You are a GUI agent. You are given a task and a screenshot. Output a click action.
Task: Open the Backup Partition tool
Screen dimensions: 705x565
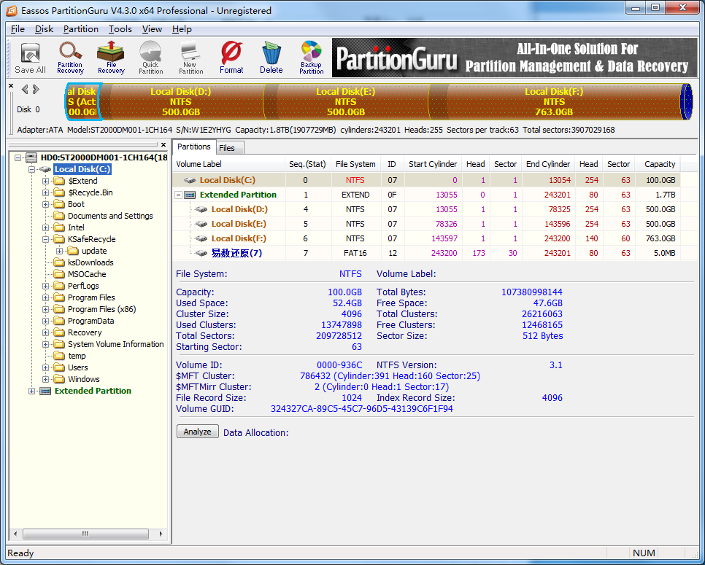[311, 57]
